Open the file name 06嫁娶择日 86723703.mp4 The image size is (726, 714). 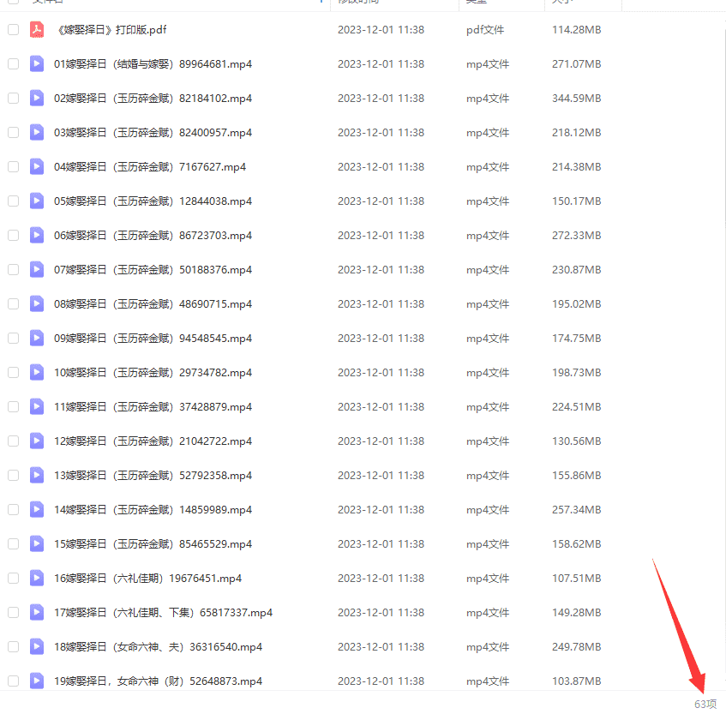pyautogui.click(x=153, y=236)
